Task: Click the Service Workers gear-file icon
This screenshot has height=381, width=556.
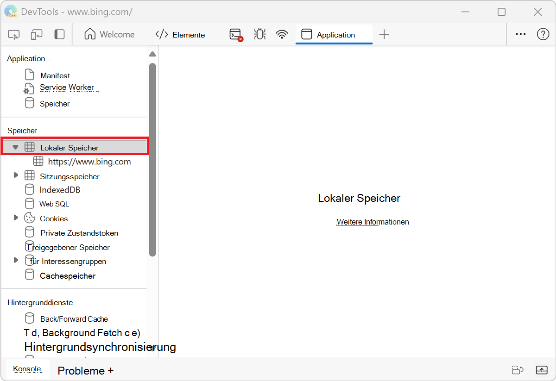Action: (x=29, y=89)
